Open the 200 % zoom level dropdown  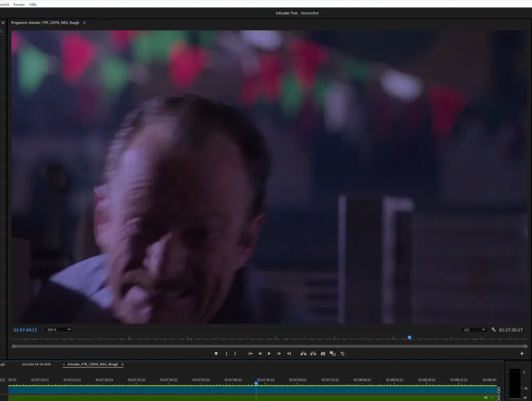(59, 330)
